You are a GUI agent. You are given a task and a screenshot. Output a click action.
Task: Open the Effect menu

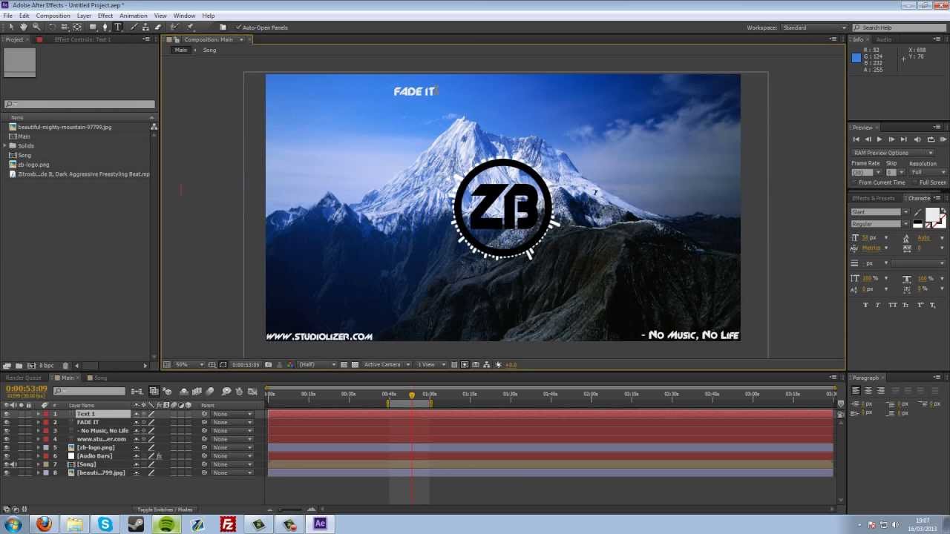(105, 16)
